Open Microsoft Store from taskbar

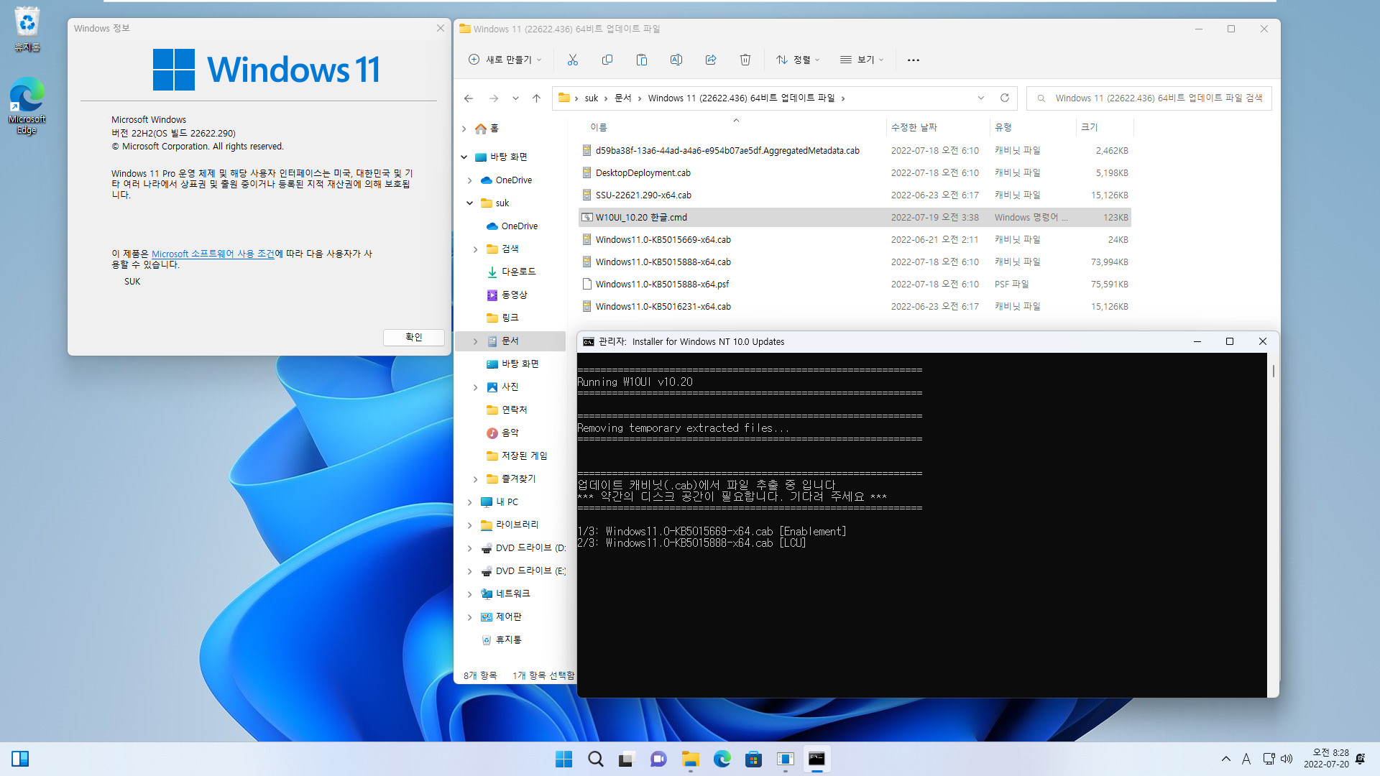click(x=754, y=759)
